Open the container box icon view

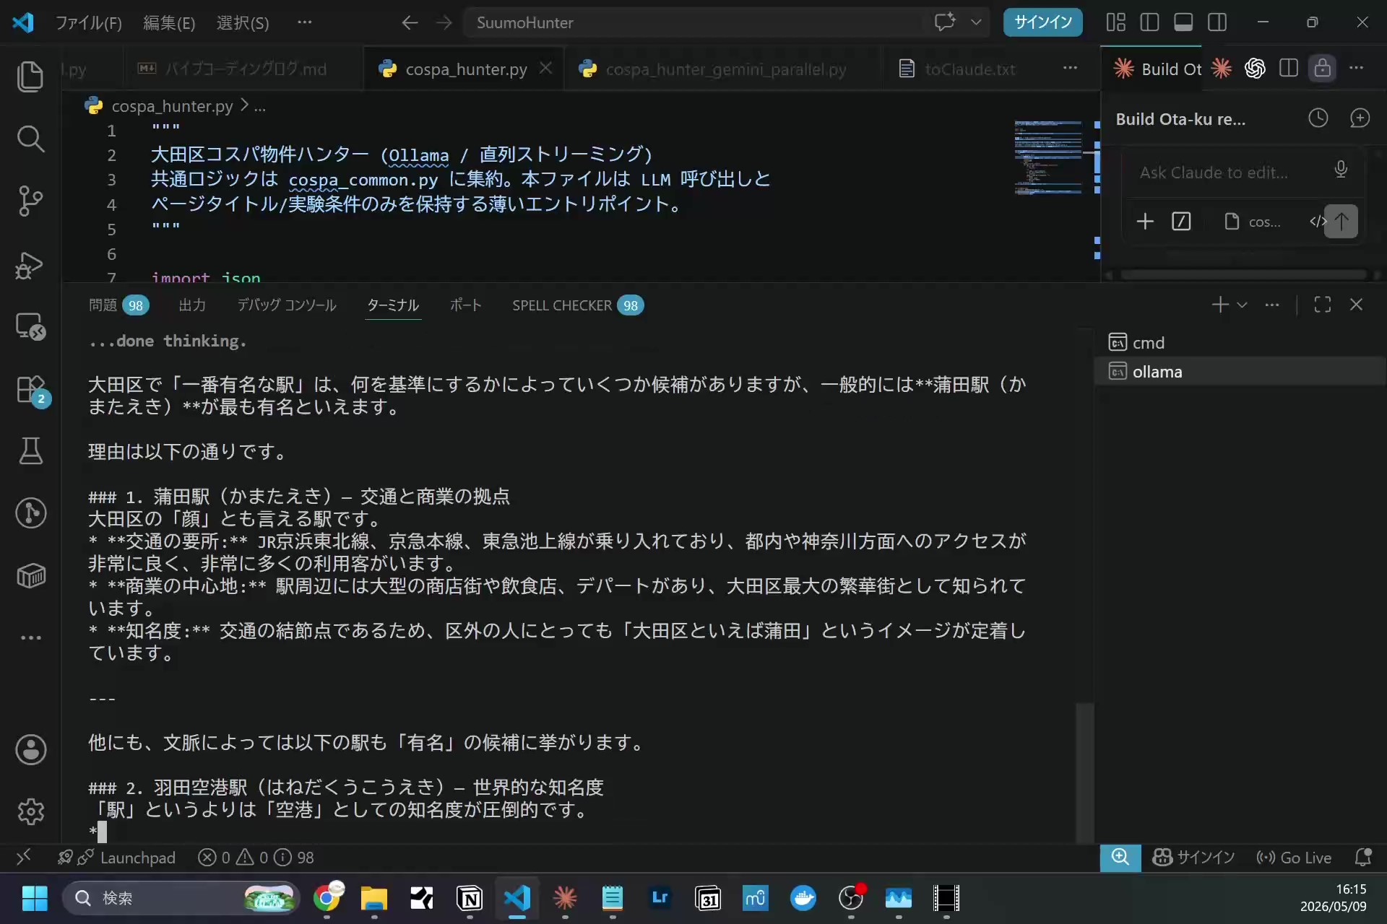click(30, 575)
